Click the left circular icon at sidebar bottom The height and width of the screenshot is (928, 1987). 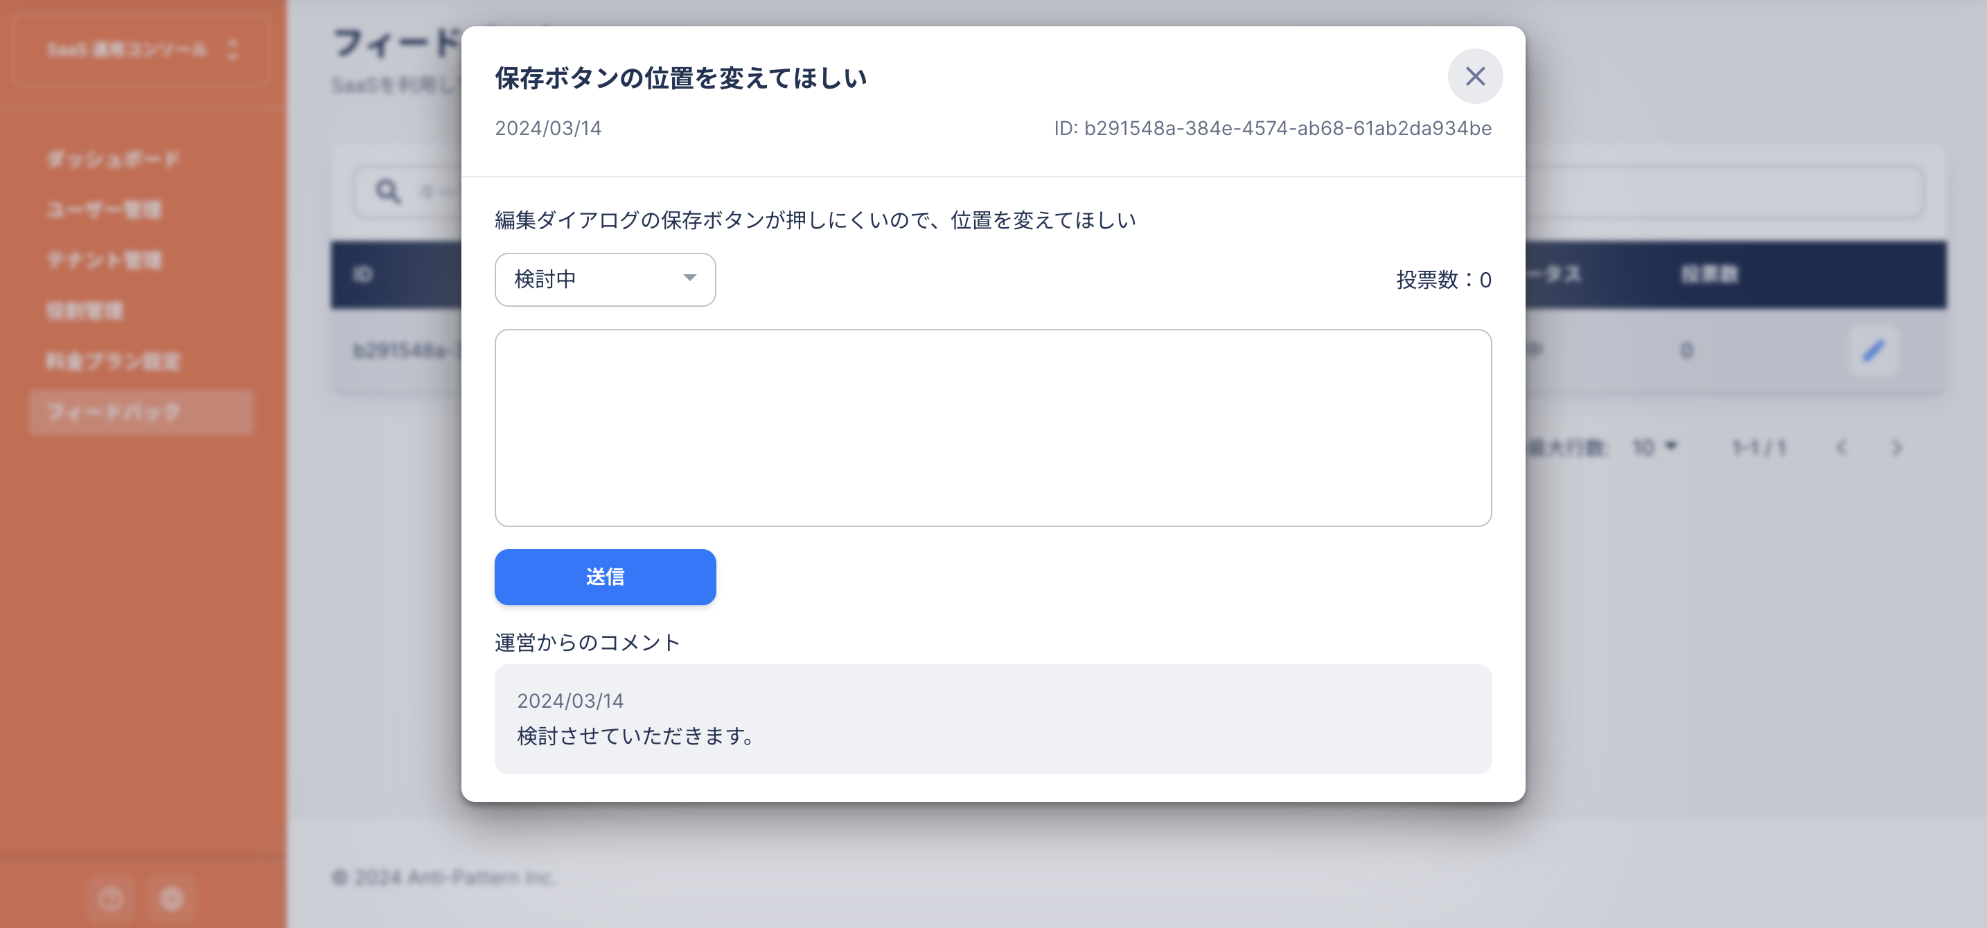111,898
